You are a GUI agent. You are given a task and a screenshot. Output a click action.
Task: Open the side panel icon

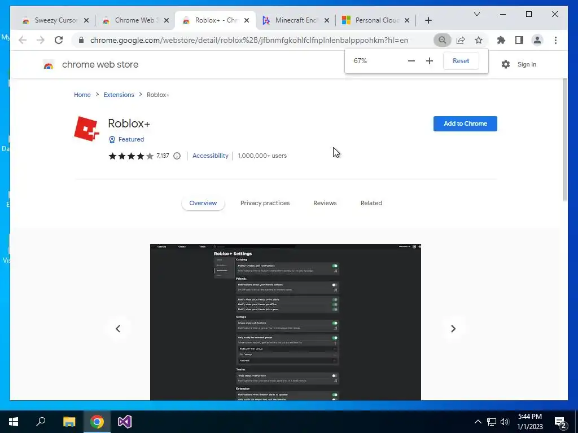point(519,40)
